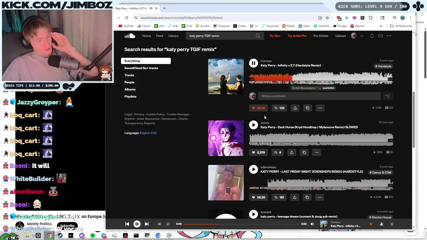Viewport: 427px width, 240px height.
Task: Reload the page in Chrome
Action: point(126,18)
